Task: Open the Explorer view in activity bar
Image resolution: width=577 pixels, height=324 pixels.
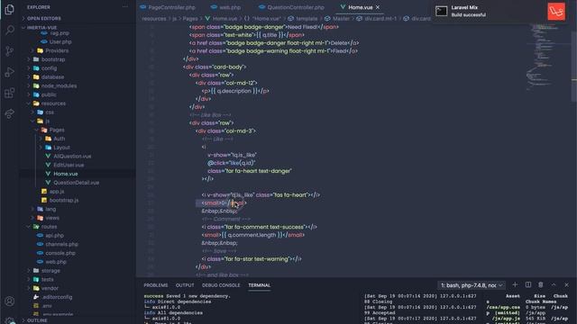Action: pos(10,9)
